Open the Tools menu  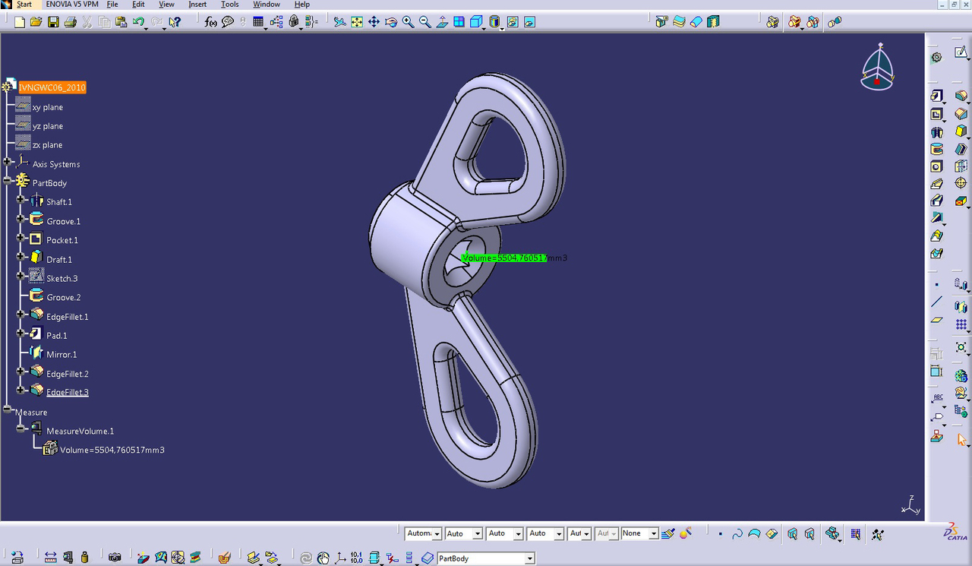click(230, 5)
